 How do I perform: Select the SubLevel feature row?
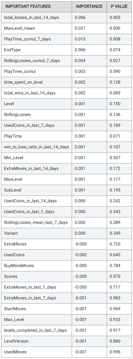pos(67,190)
